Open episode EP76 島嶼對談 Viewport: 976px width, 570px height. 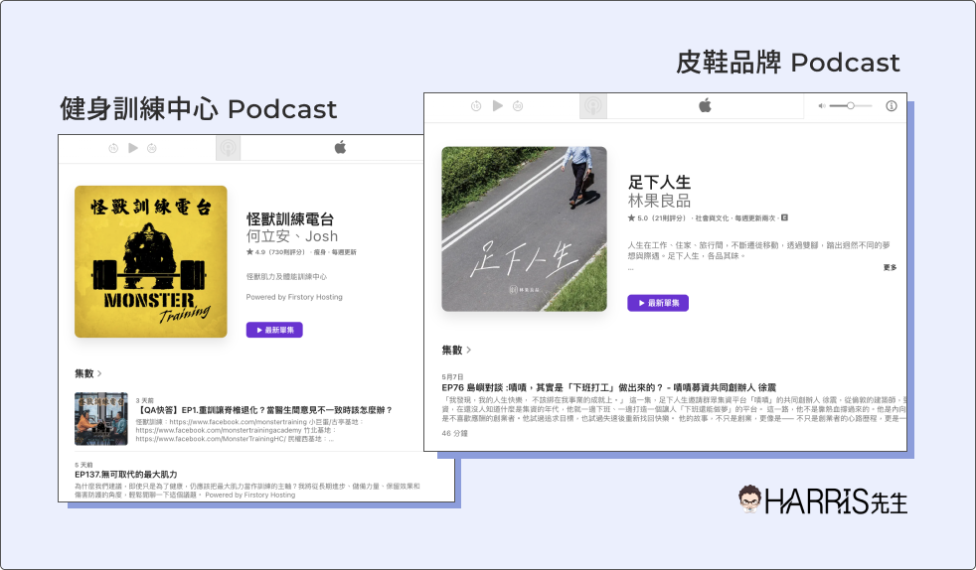608,387
